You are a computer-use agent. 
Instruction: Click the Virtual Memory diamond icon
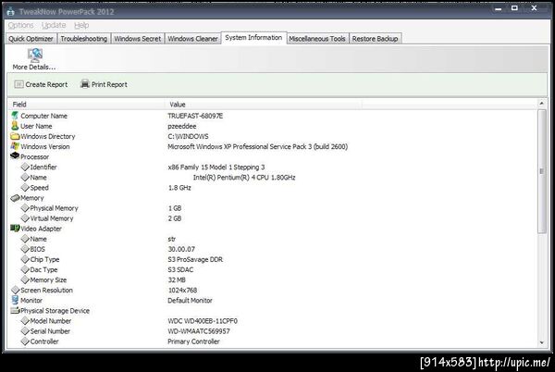click(25, 218)
